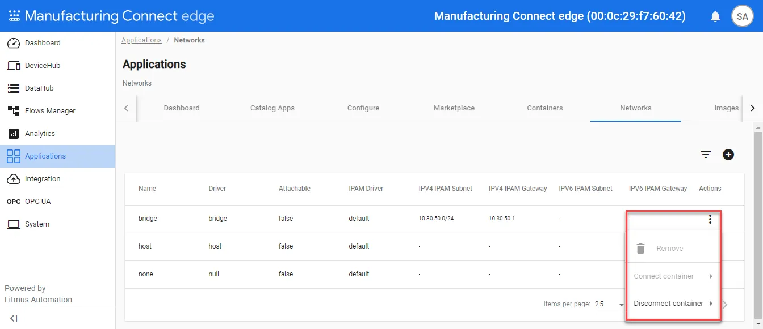Click the filter list icon
Screen dimensions: 763x329
tap(706, 155)
